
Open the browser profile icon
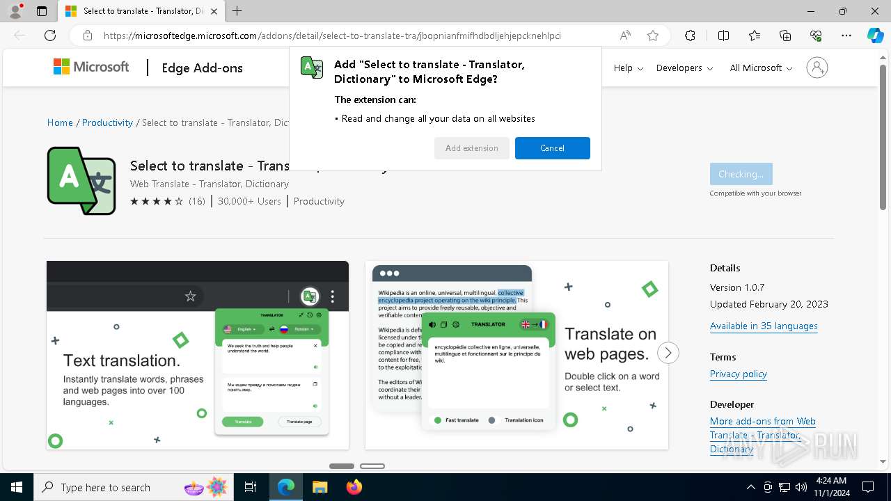pyautogui.click(x=15, y=11)
